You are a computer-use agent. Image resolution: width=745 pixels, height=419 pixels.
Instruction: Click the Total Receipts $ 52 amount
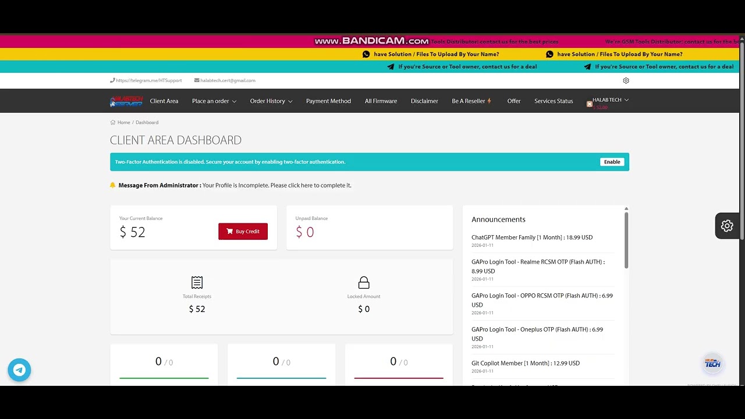[x=197, y=309]
